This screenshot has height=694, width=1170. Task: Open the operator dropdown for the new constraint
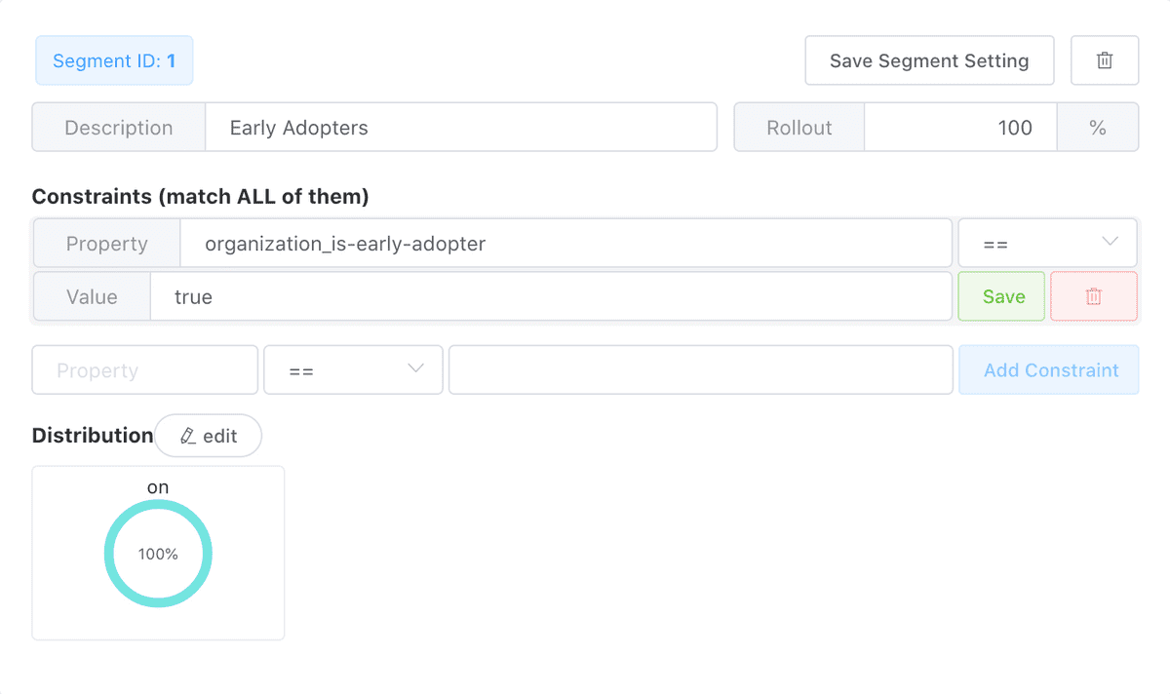coord(354,370)
